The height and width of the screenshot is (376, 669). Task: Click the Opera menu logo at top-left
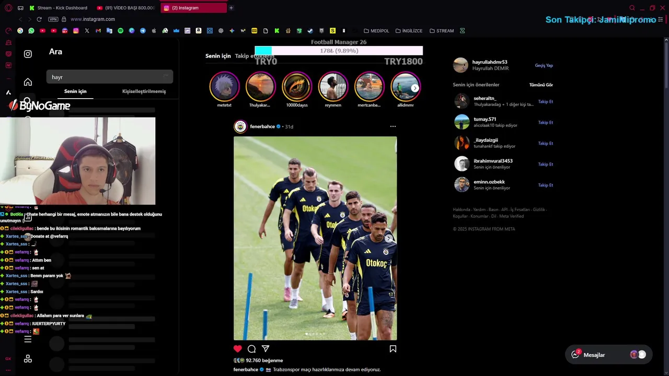tap(8, 8)
